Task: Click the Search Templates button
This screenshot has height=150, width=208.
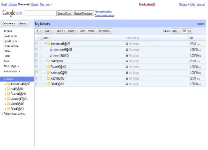Action: (83, 13)
